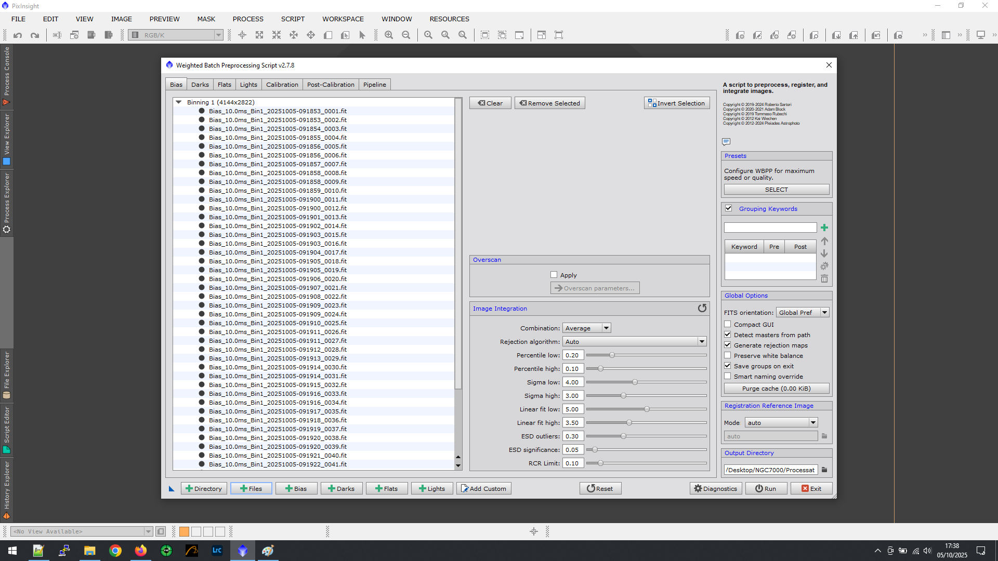
Task: Switch to the Lights tab
Action: (248, 85)
